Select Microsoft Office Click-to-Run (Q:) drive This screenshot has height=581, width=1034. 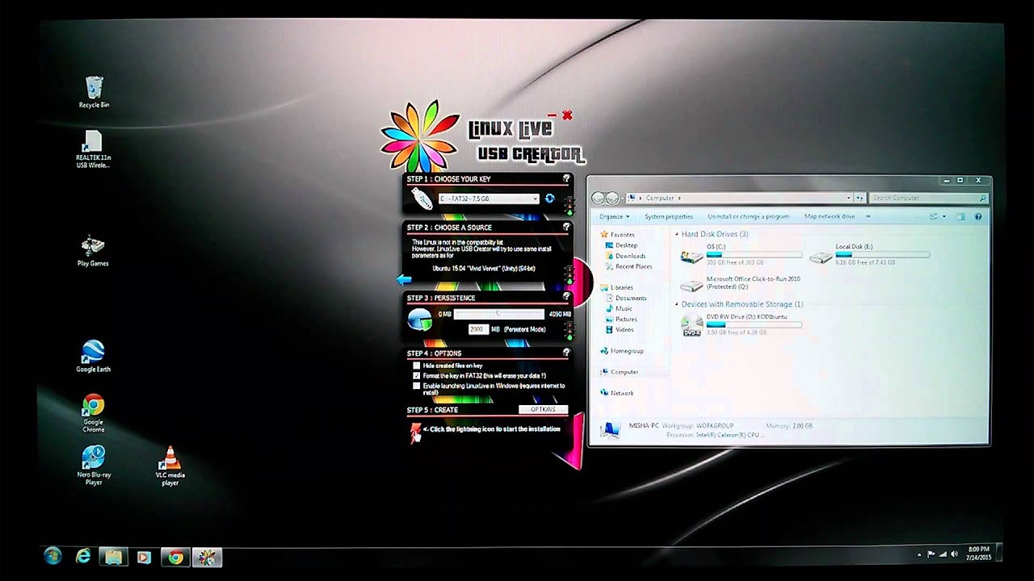pyautogui.click(x=741, y=283)
